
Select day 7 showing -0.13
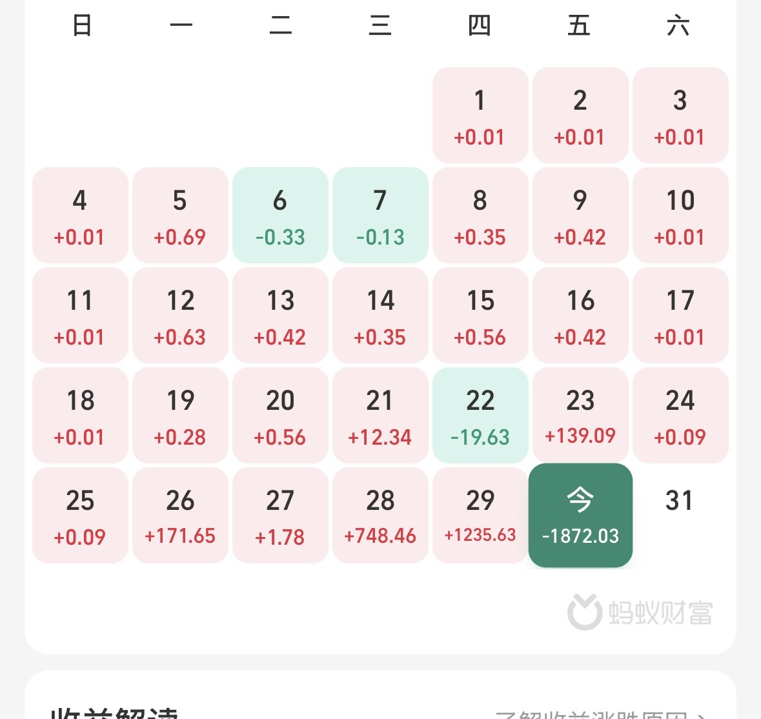click(x=380, y=216)
